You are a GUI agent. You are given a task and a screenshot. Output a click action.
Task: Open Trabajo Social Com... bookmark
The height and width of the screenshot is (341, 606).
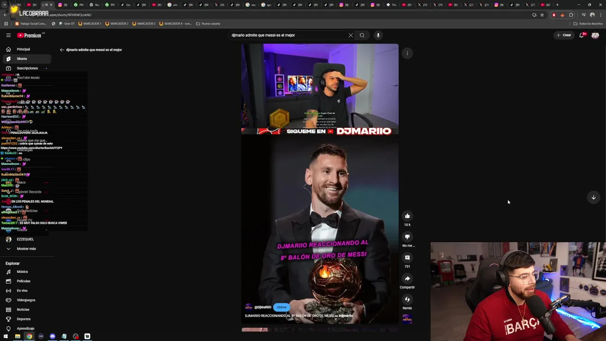pyautogui.click(x=31, y=24)
